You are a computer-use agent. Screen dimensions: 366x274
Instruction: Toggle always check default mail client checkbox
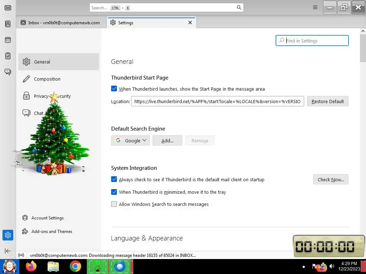click(x=114, y=179)
